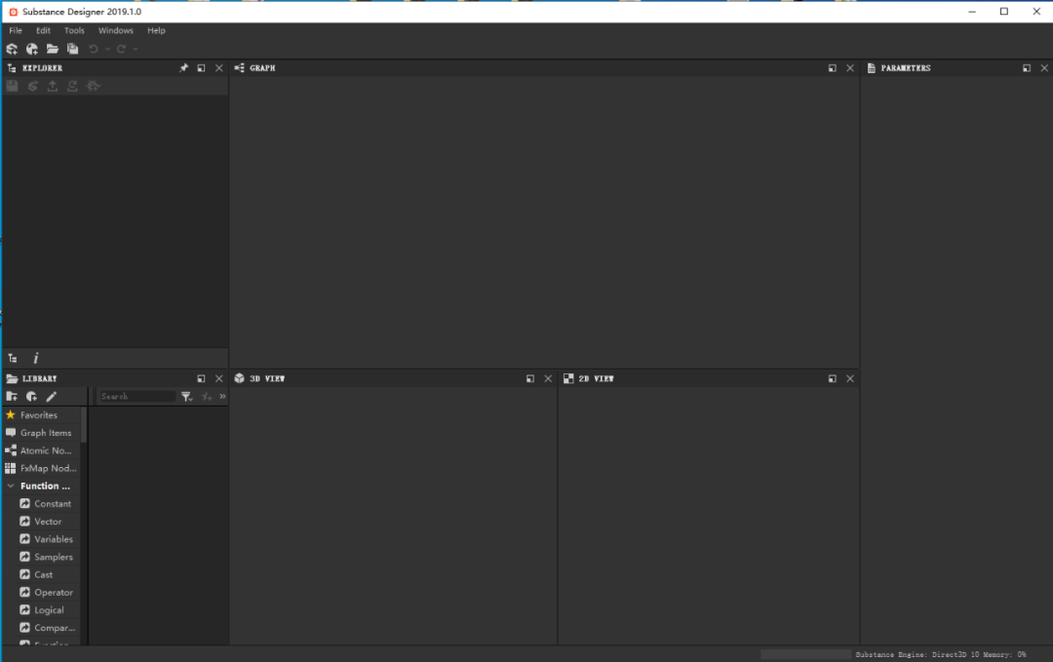Open the Edit menu
The width and height of the screenshot is (1053, 662).
click(43, 31)
